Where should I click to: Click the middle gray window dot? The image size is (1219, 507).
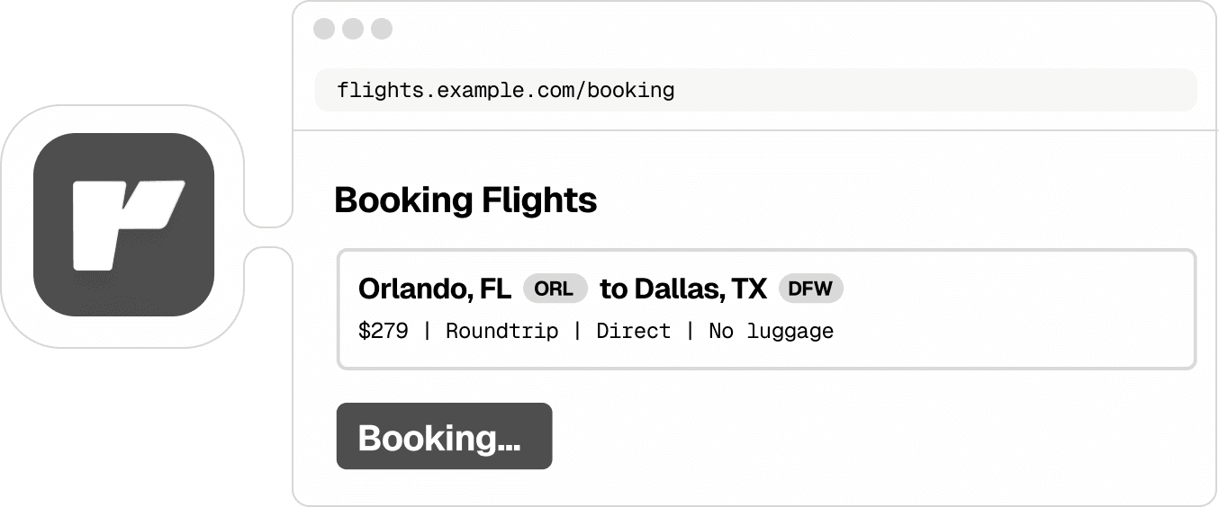click(x=353, y=29)
